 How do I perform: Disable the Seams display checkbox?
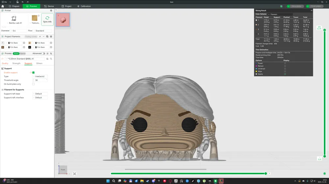[285, 74]
